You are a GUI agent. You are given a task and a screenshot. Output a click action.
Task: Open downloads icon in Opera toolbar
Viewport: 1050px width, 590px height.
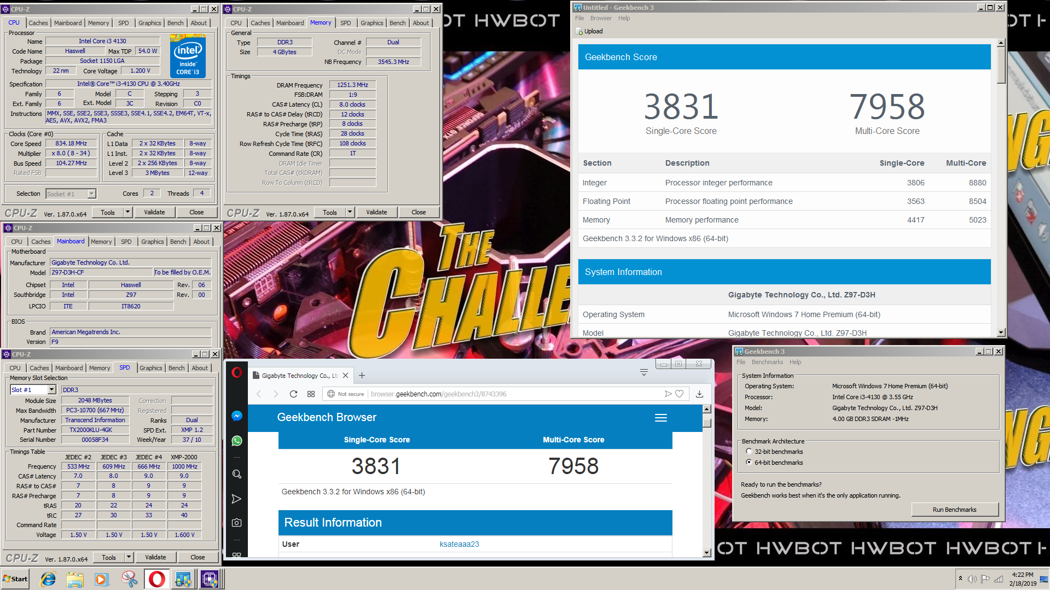coord(699,394)
